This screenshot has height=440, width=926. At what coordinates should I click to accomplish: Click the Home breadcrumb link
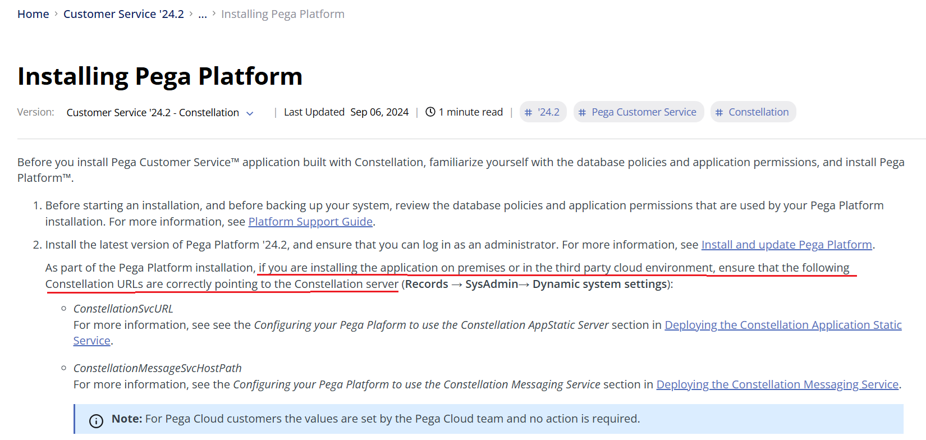(33, 14)
